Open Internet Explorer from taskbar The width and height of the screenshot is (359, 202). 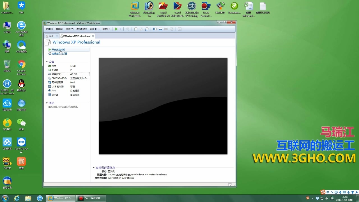coord(17,198)
